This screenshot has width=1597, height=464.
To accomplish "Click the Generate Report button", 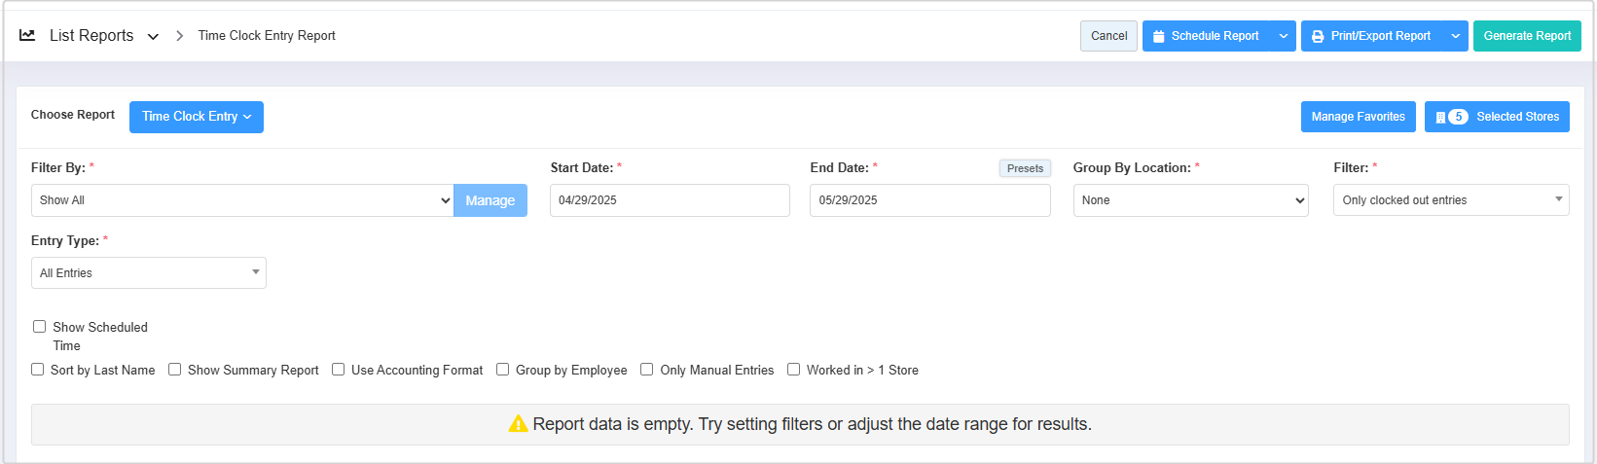I will tap(1527, 36).
